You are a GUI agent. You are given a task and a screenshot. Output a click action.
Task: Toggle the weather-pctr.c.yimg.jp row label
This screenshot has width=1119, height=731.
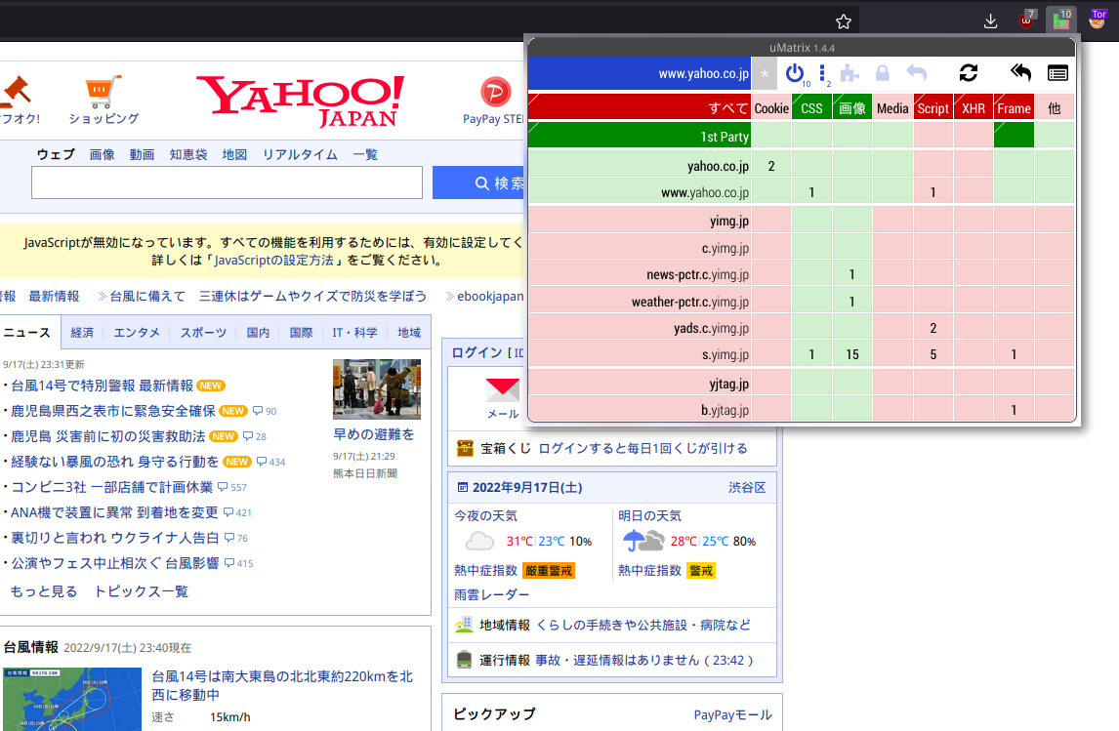pyautogui.click(x=640, y=302)
